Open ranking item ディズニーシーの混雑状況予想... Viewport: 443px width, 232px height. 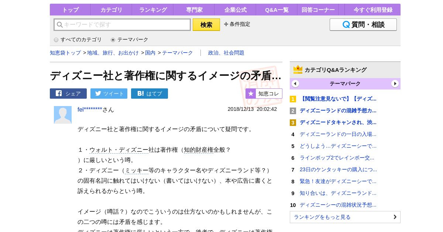tap(338, 205)
